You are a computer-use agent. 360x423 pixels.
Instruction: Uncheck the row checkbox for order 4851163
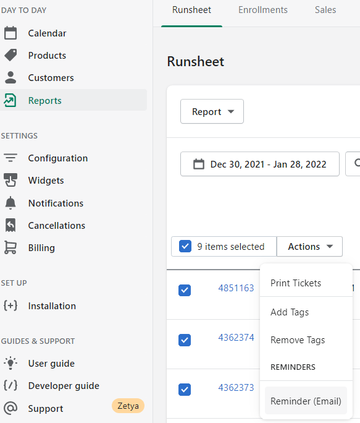pyautogui.click(x=185, y=290)
